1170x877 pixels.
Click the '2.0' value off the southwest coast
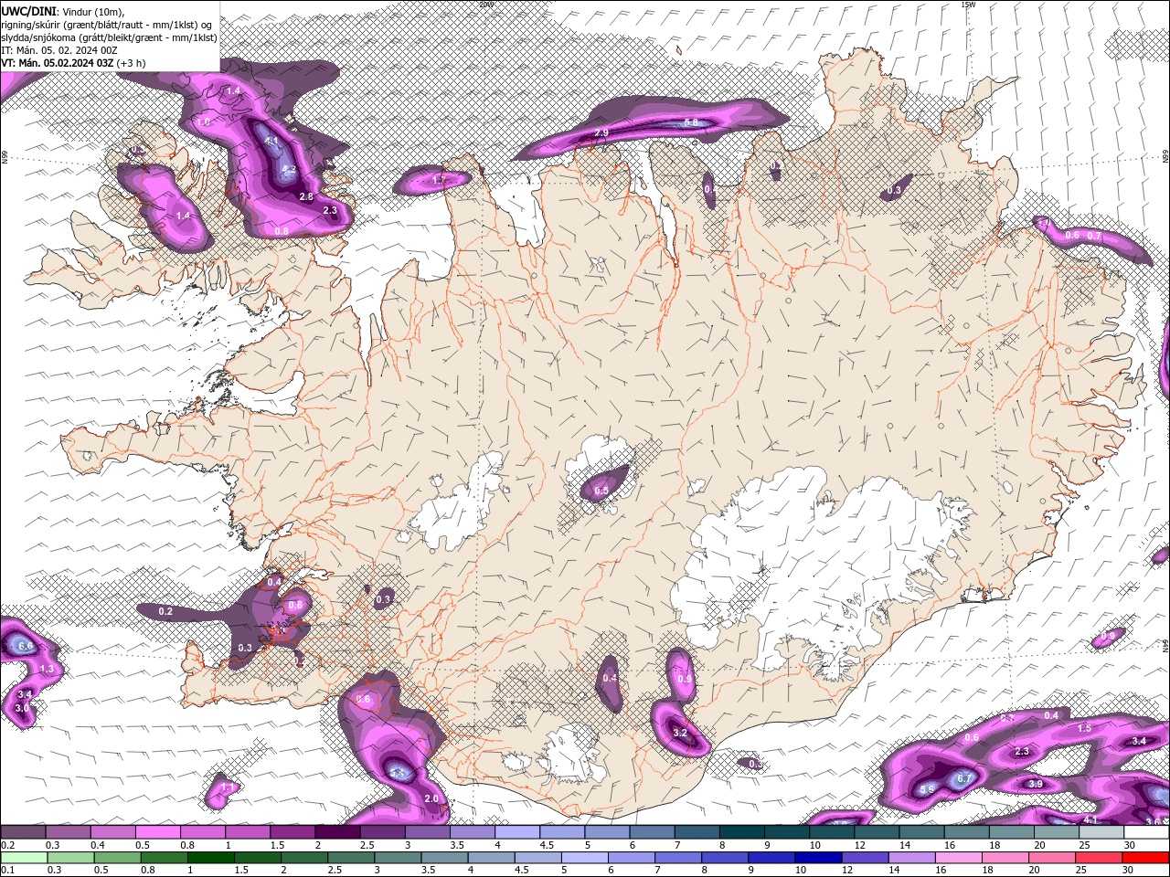click(431, 798)
